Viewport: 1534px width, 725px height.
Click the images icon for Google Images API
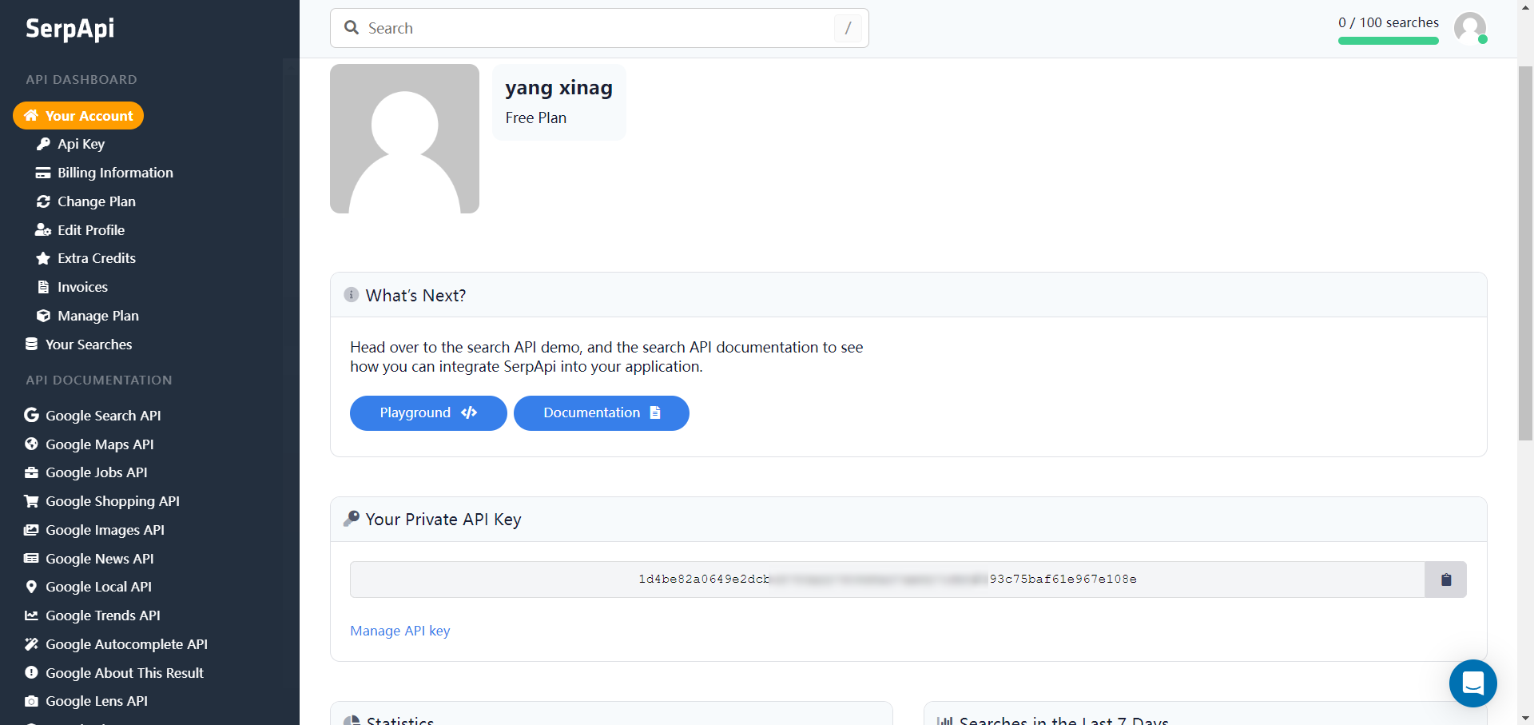pos(31,530)
